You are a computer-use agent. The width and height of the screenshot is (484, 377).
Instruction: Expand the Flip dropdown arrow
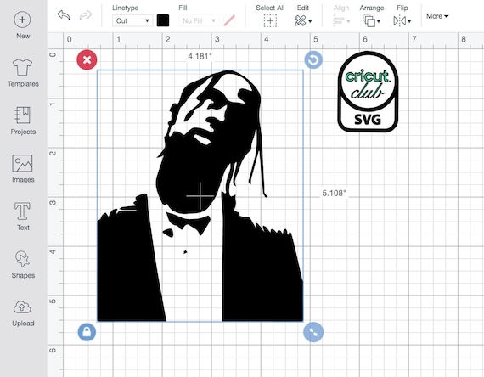click(x=409, y=21)
